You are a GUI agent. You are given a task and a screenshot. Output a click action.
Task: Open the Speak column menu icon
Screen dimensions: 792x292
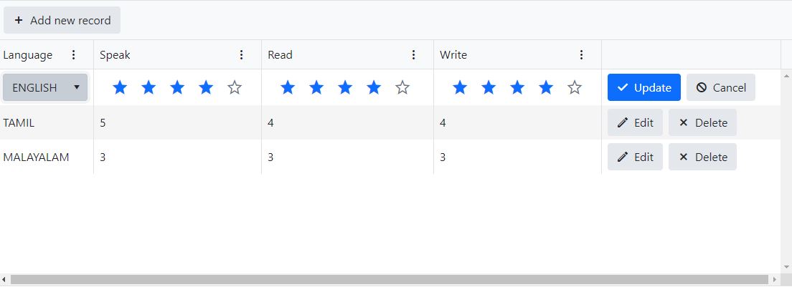[242, 55]
